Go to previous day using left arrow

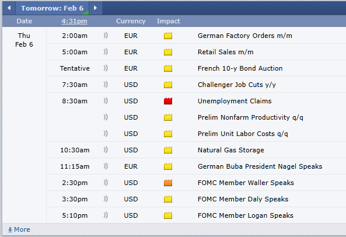tap(9, 8)
